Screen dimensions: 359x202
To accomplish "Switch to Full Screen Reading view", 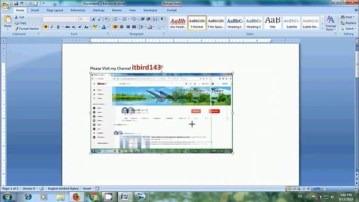I will coord(294,189).
